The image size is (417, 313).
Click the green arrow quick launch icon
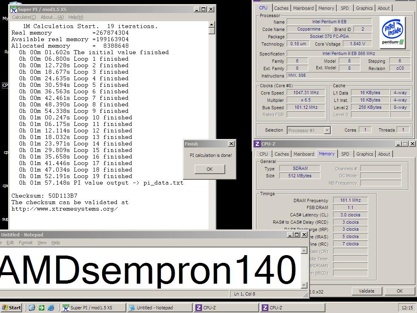coord(41,308)
